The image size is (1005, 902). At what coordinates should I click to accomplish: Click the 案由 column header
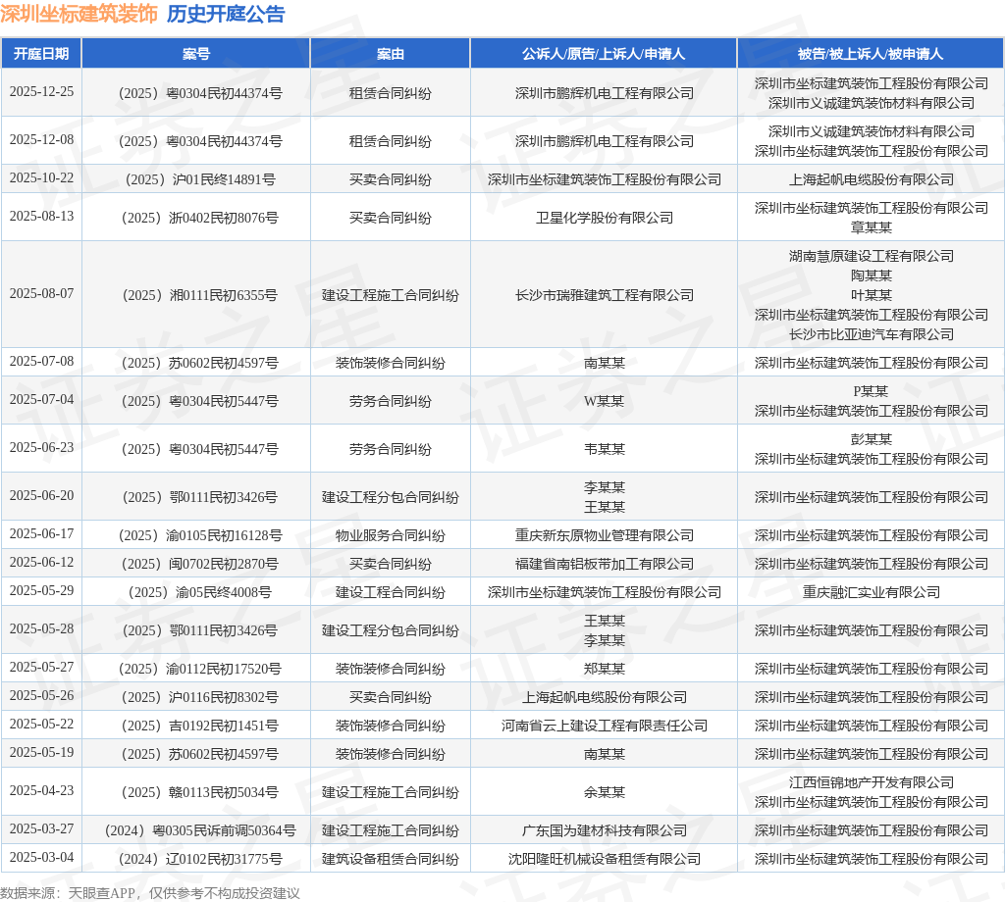click(391, 54)
